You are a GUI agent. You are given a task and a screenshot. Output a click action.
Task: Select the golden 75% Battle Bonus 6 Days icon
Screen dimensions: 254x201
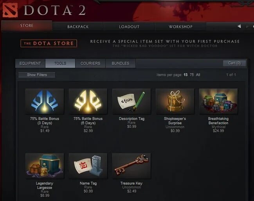pyautogui.click(x=88, y=101)
